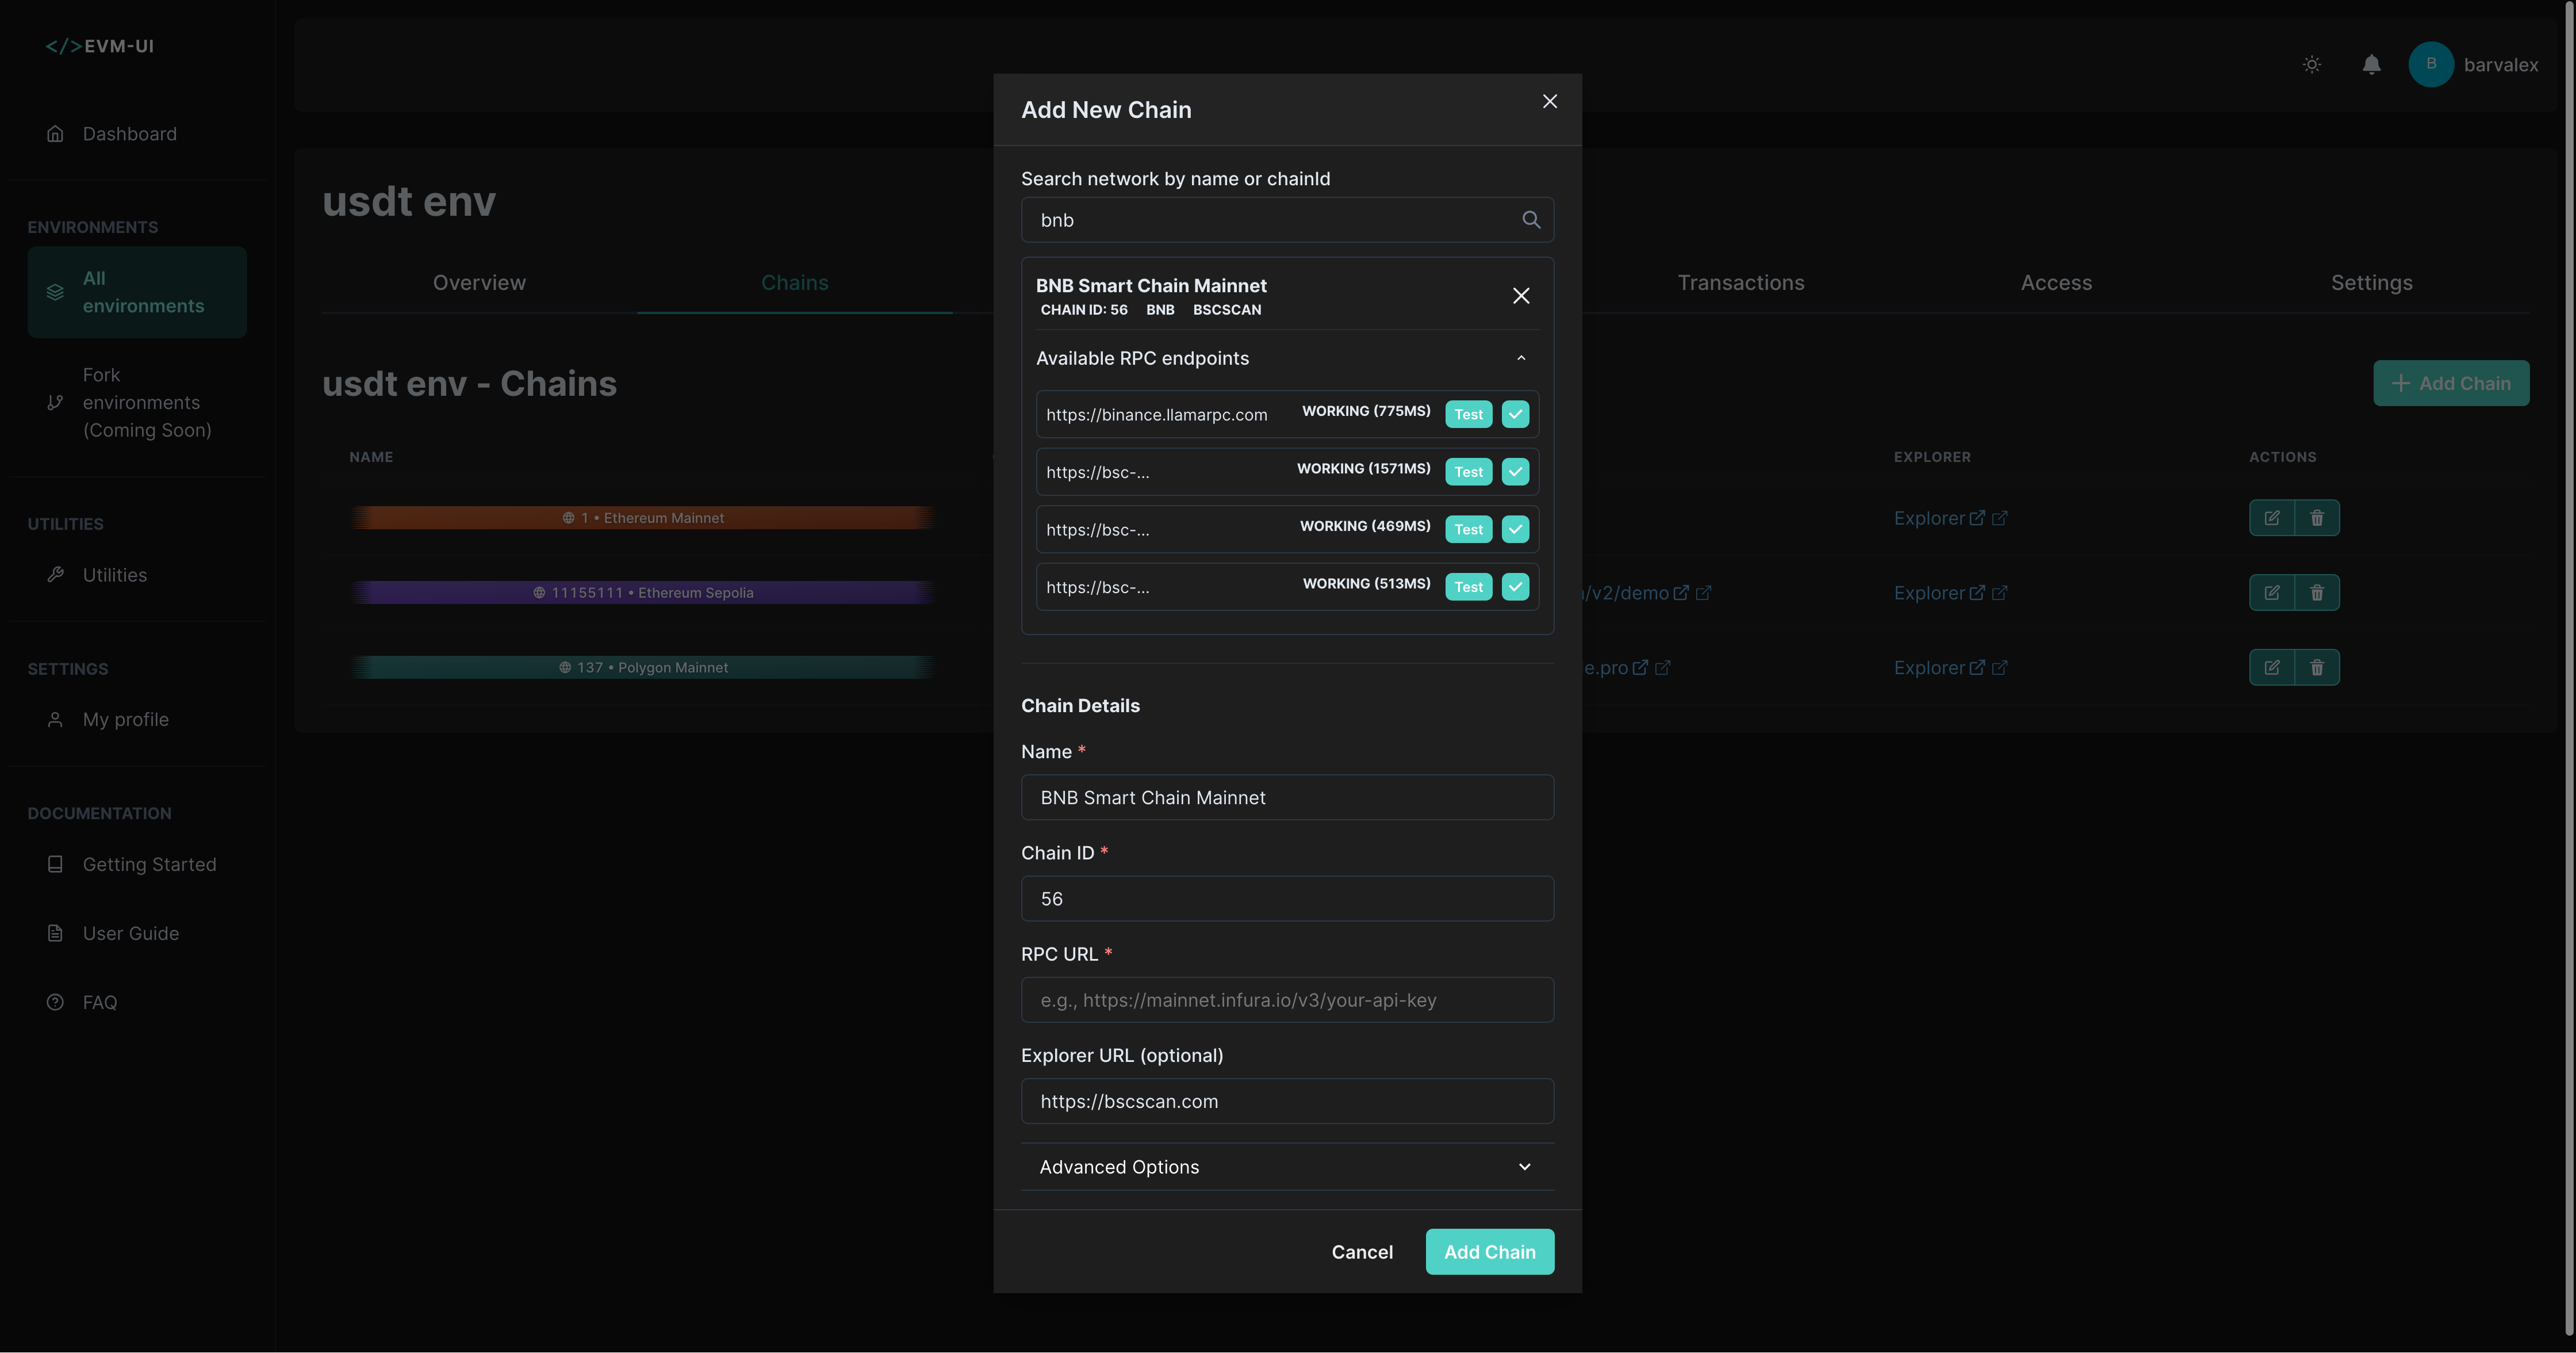The height and width of the screenshot is (1353, 2576).
Task: Confirm with the Add Chain dialog button
Action: (x=1489, y=1252)
